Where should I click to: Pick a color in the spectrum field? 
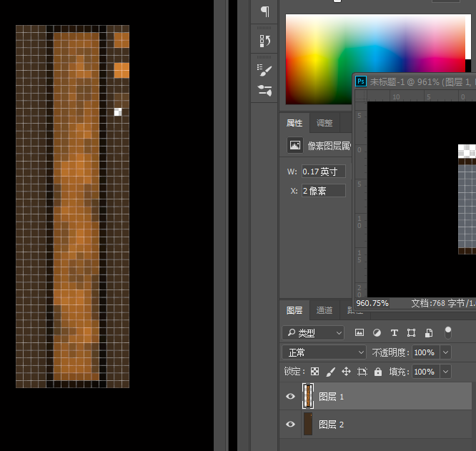pos(375,59)
